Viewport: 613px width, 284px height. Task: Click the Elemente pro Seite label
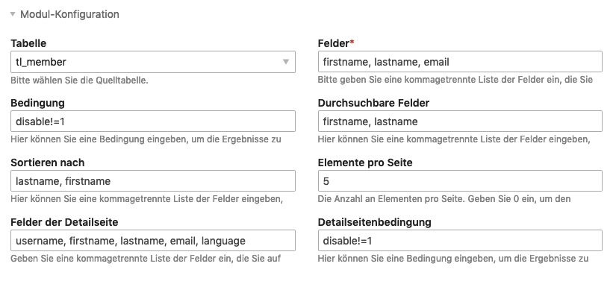point(365,162)
